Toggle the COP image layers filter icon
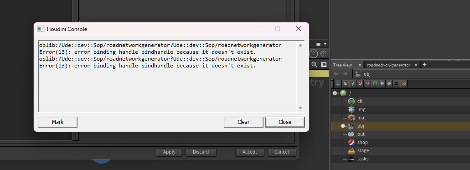This screenshot has height=170, width=470. coord(382,84)
